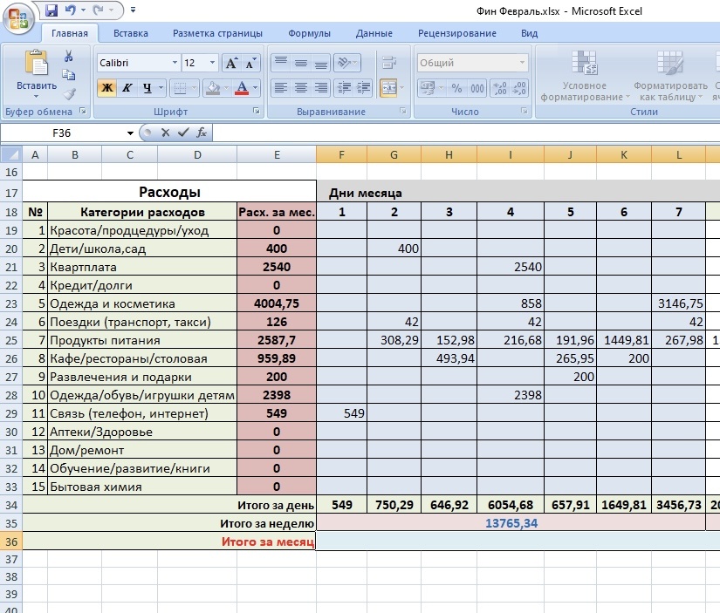Copy selection with the copy icon

(68, 75)
